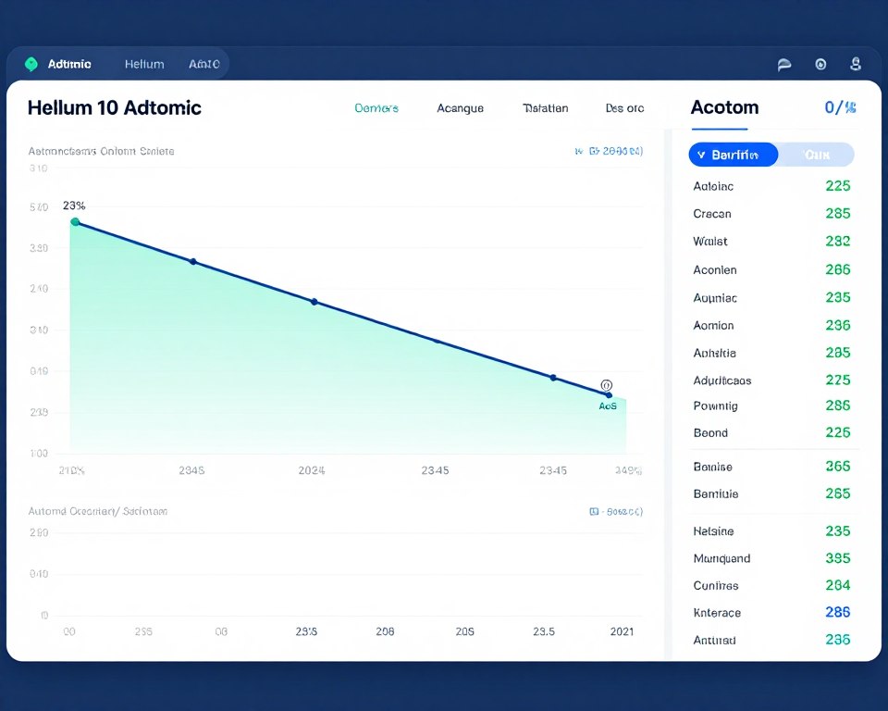Click the Acotom panel heading

coord(724,107)
